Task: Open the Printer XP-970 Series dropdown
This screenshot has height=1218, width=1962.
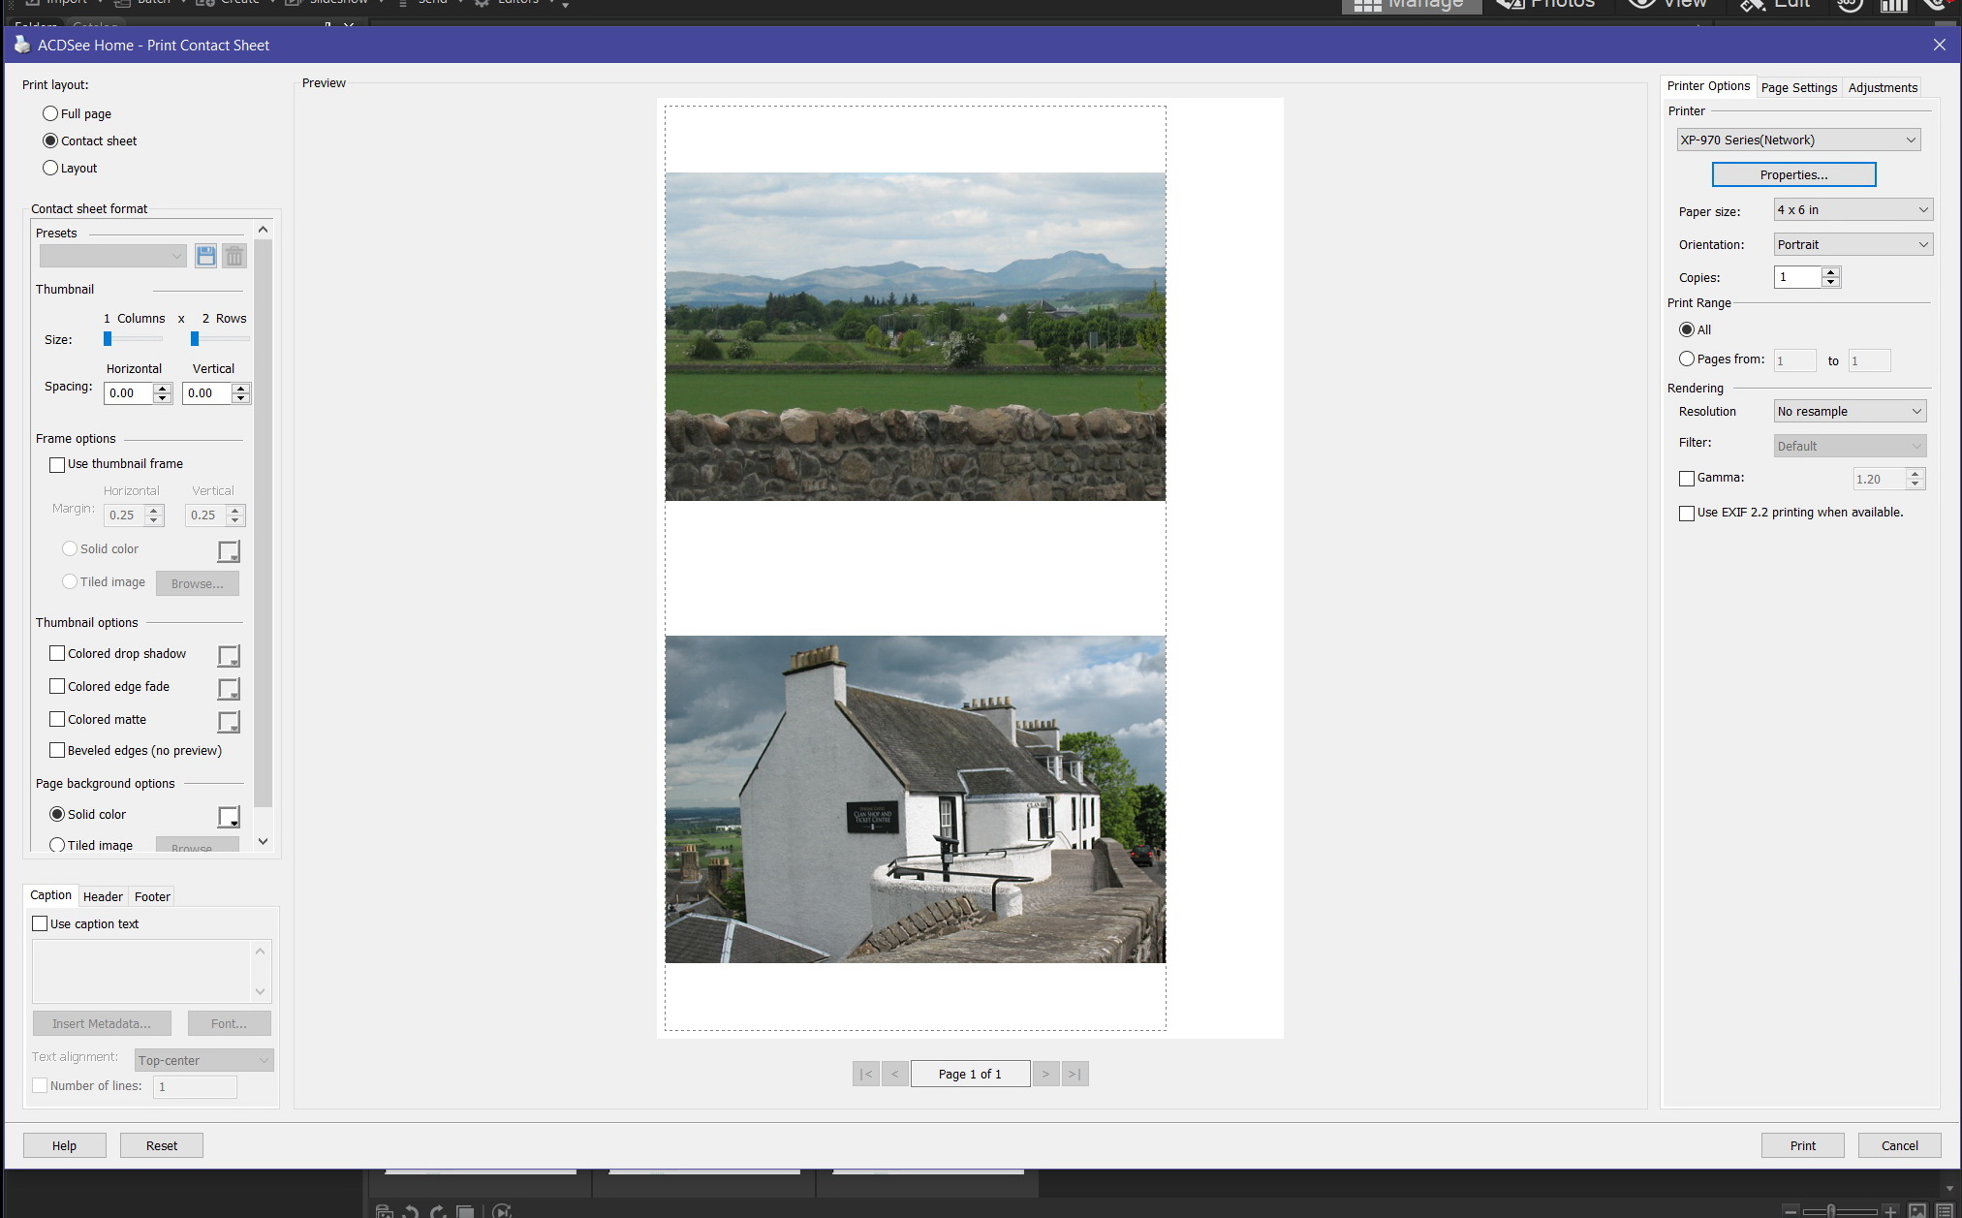Action: pyautogui.click(x=1798, y=140)
